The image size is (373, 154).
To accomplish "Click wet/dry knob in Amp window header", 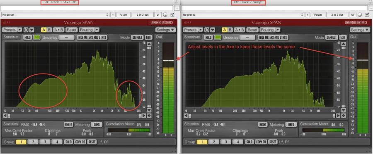I will tap(360, 15).
